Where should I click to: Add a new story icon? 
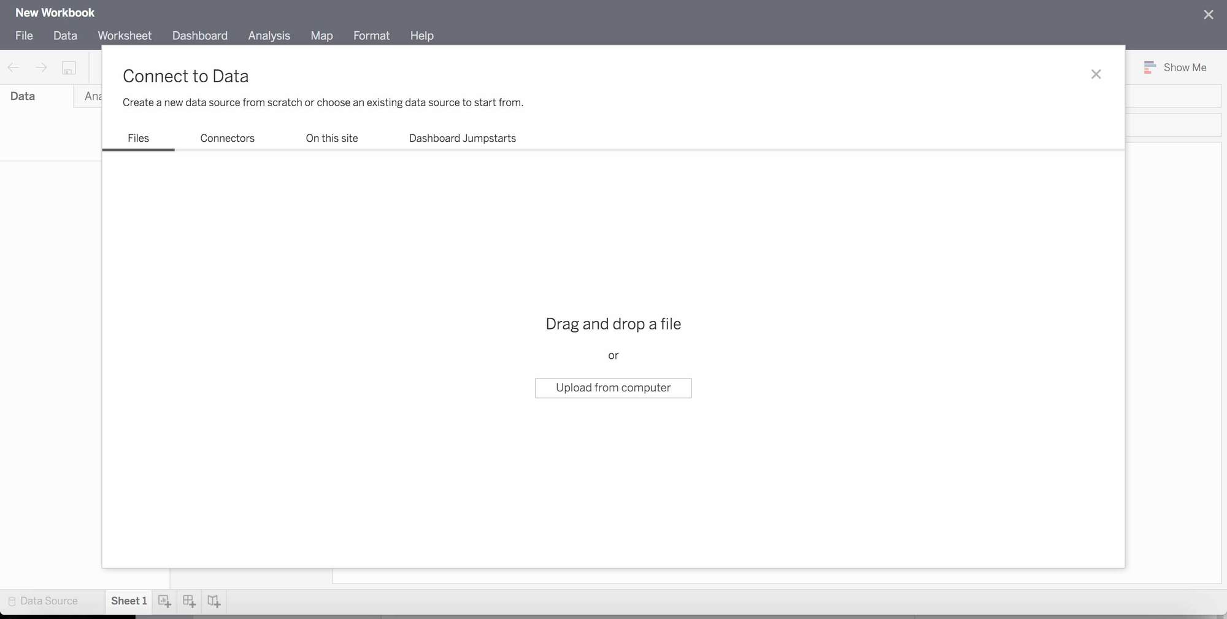pyautogui.click(x=213, y=601)
